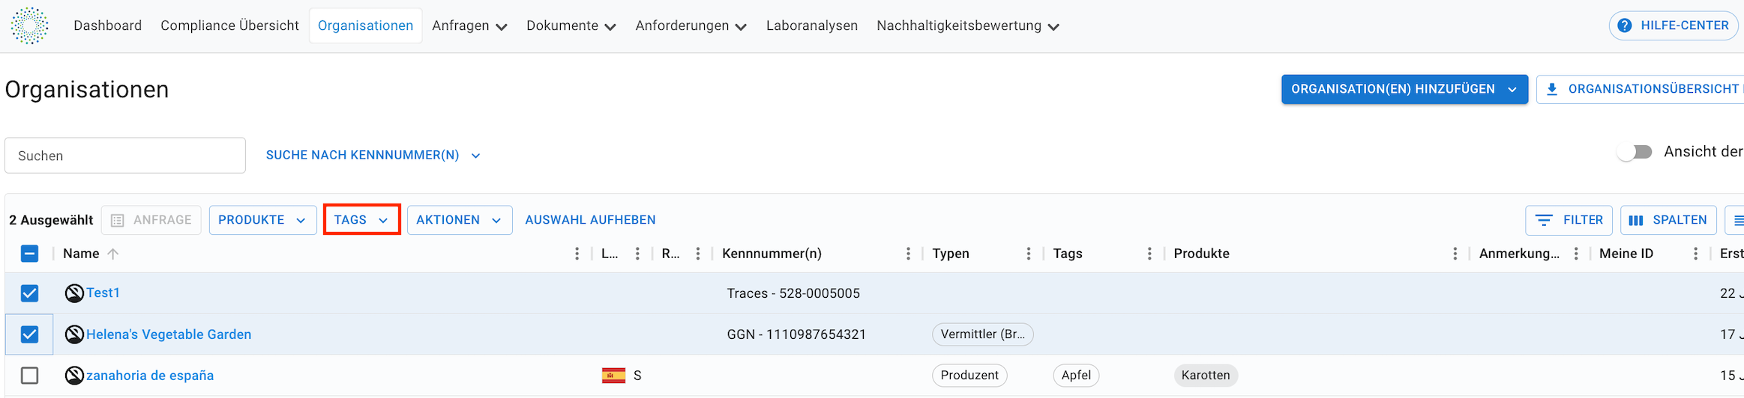Click the Kennnummer(n) column header
The height and width of the screenshot is (398, 1744).
772,254
